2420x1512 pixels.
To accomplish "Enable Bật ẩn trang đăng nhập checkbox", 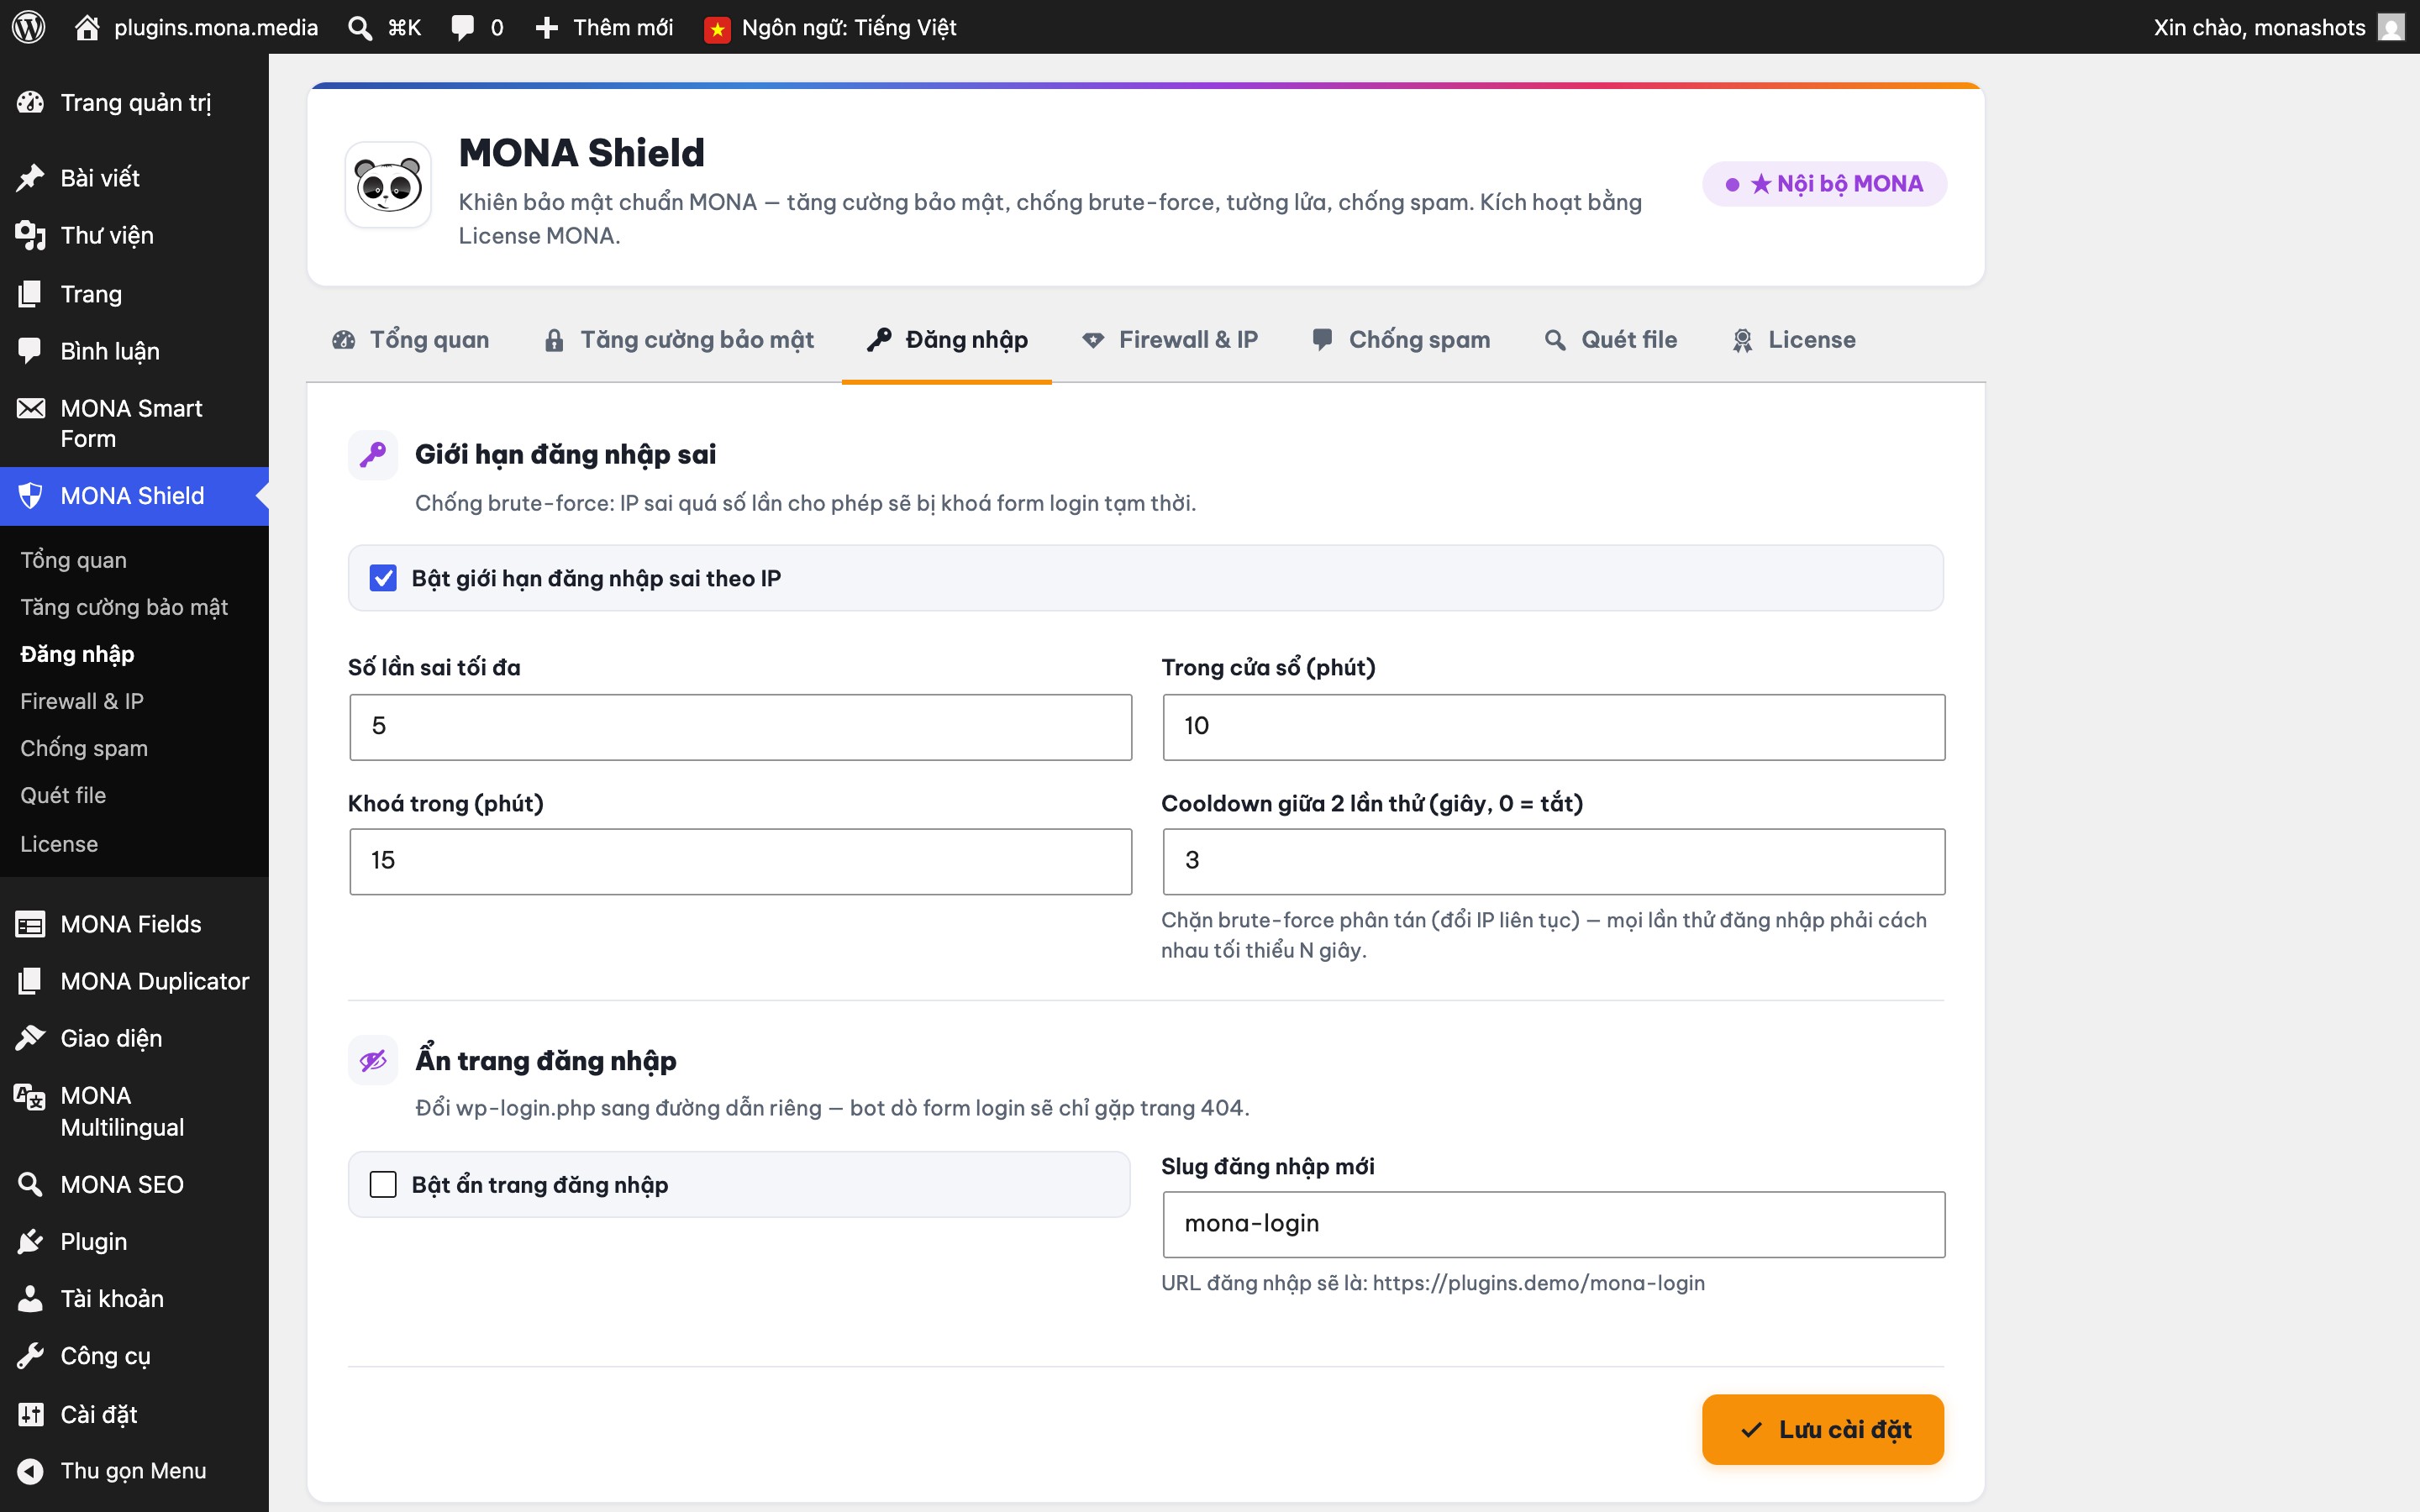I will click(x=383, y=1184).
